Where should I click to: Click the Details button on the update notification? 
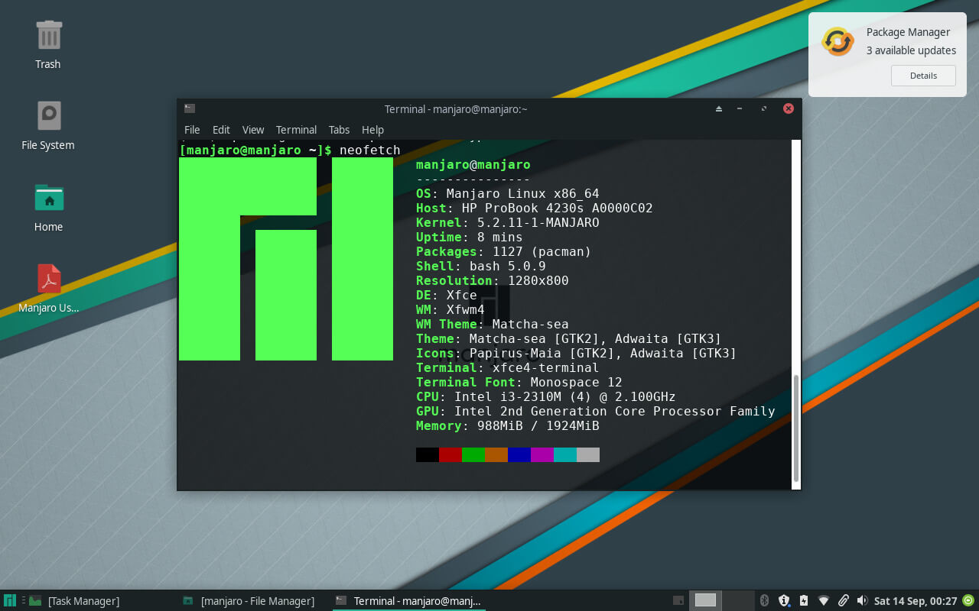923,75
